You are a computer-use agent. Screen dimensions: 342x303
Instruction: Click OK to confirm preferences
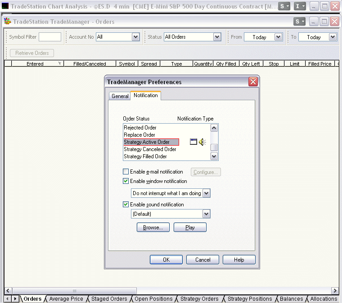166,259
